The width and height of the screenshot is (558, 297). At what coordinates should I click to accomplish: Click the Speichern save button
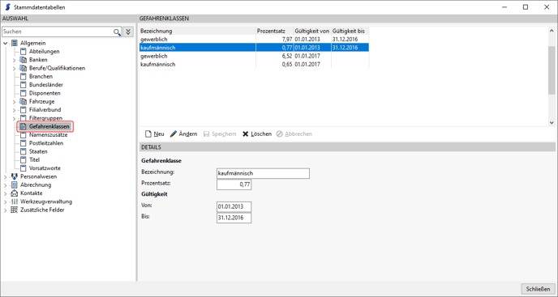220,134
